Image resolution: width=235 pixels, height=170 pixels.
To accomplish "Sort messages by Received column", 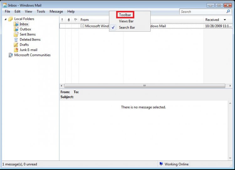I will click(x=212, y=20).
